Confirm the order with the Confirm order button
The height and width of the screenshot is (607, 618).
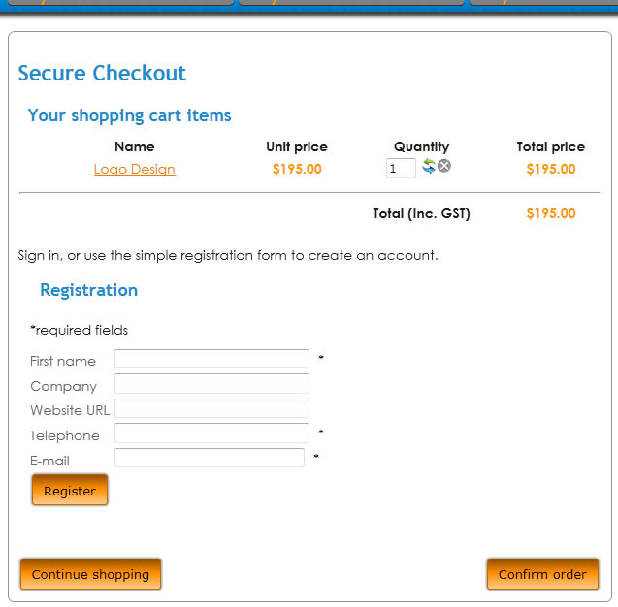coord(542,574)
